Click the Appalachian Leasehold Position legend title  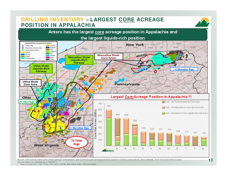coord(38,43)
